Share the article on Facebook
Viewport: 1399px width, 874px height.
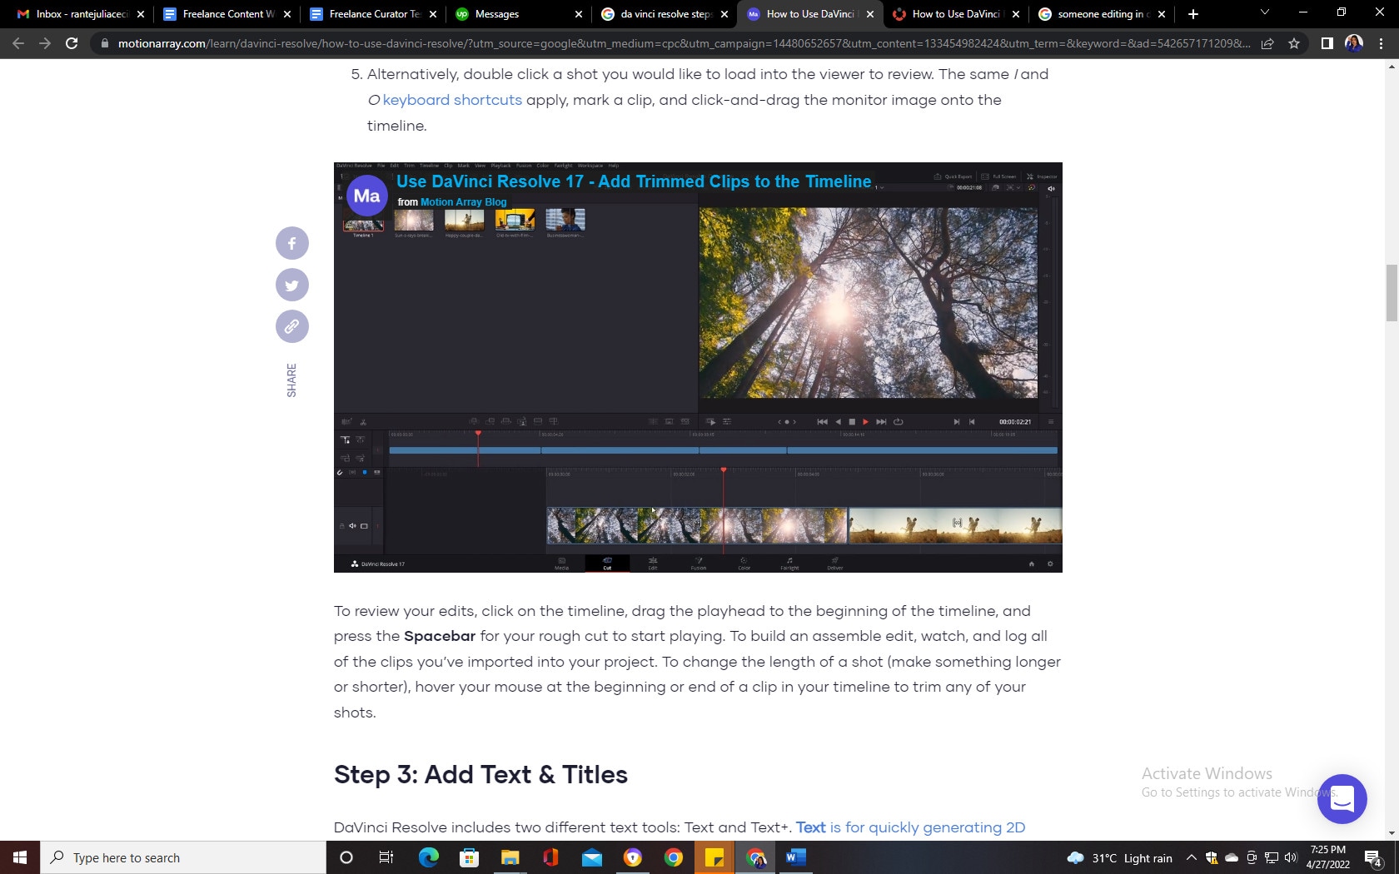[292, 243]
